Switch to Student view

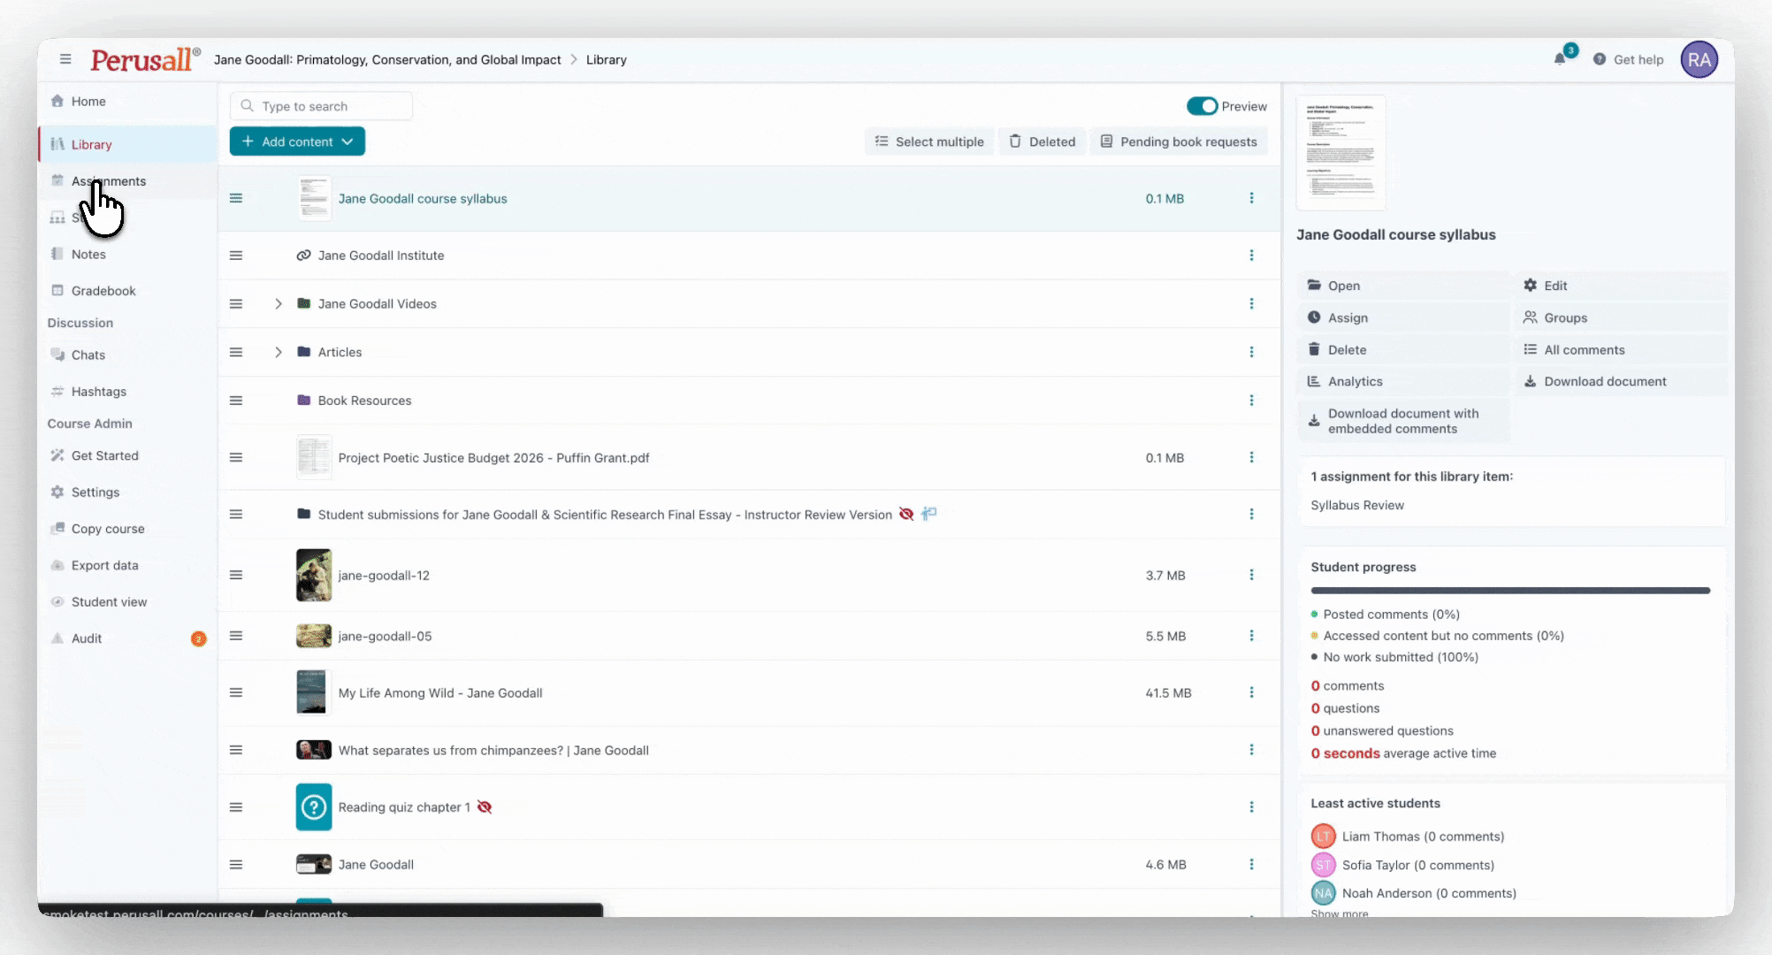tap(128, 602)
